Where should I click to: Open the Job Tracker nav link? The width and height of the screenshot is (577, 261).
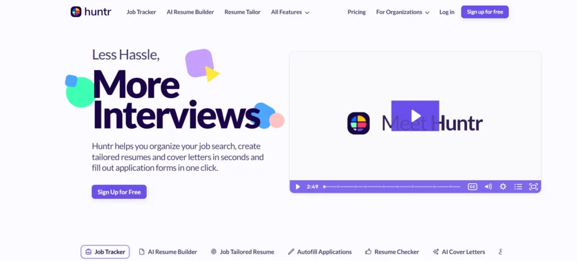[x=141, y=12]
